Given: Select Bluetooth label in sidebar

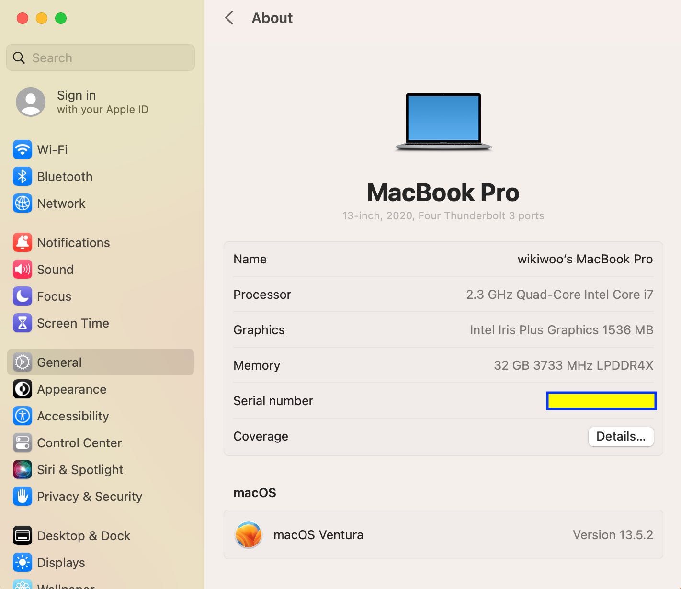Looking at the screenshot, I should (65, 177).
